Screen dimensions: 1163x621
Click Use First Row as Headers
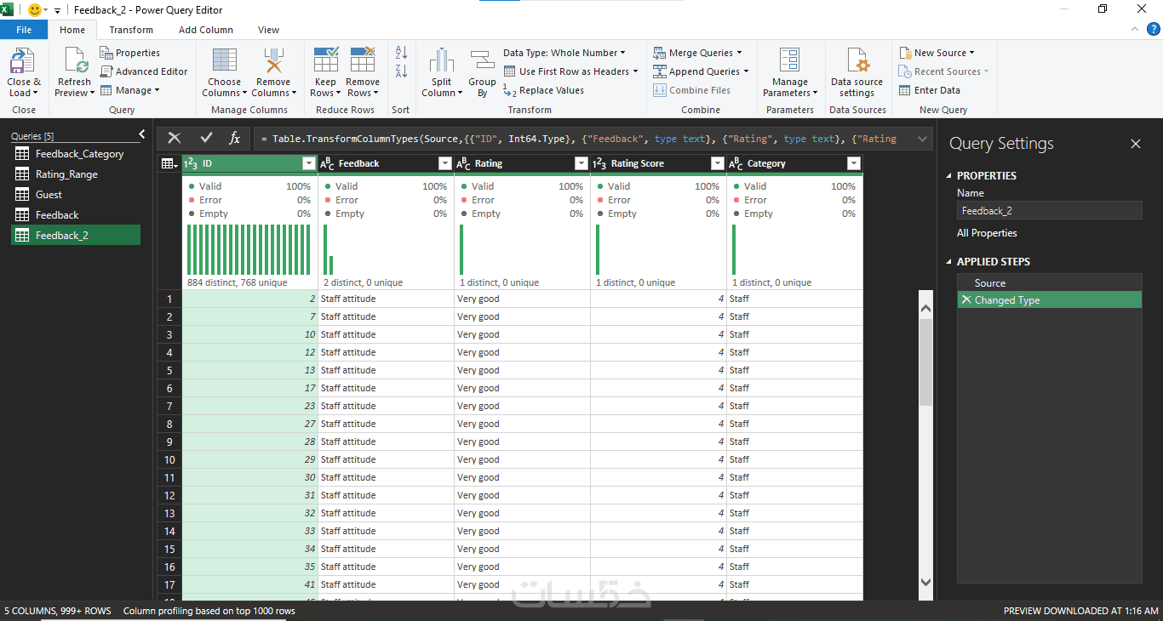570,71
